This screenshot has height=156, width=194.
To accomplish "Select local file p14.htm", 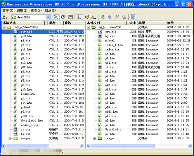I will pos(111,63).
